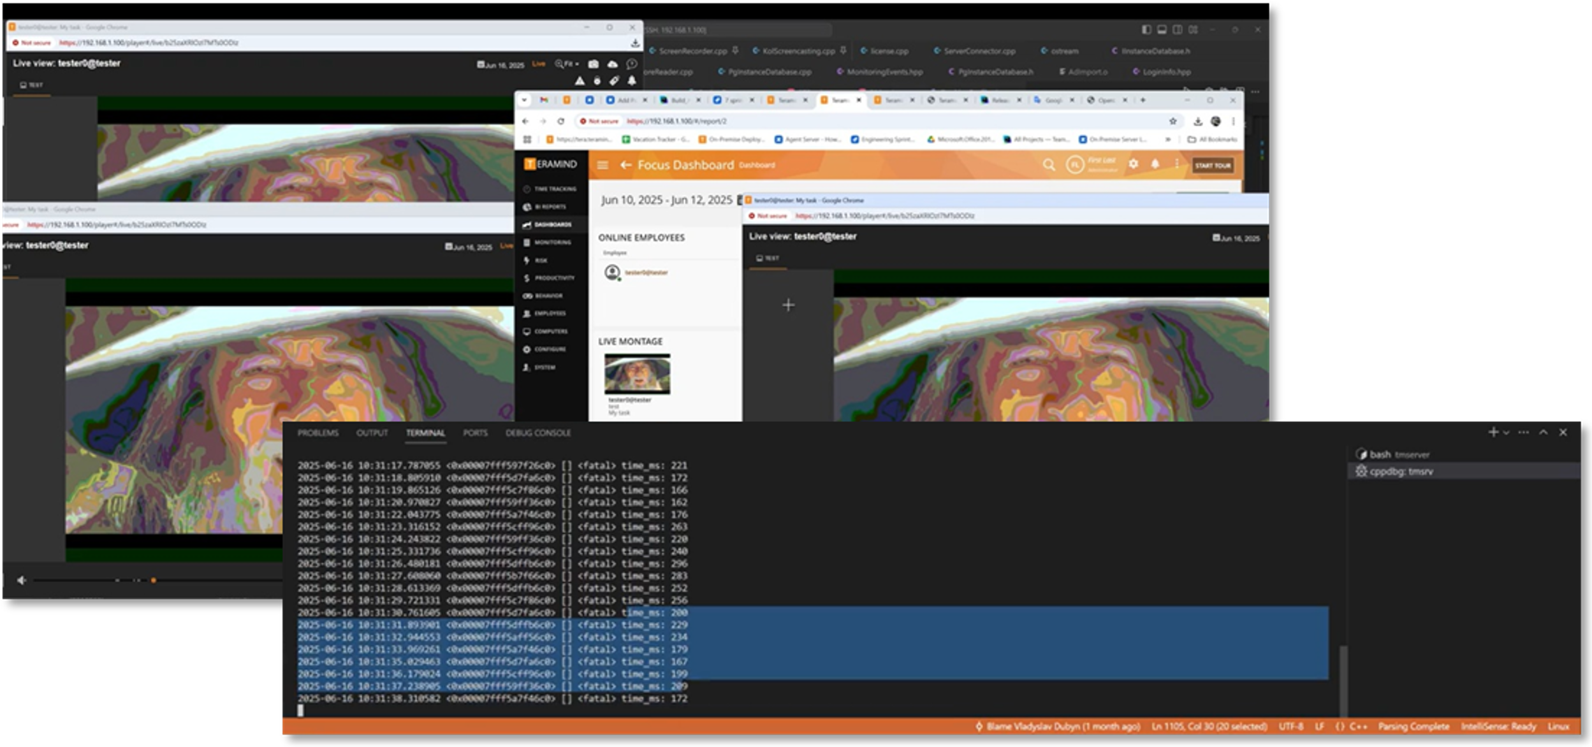Toggle VS Code panel layout icon
The image size is (1592, 747).
[x=1162, y=29]
